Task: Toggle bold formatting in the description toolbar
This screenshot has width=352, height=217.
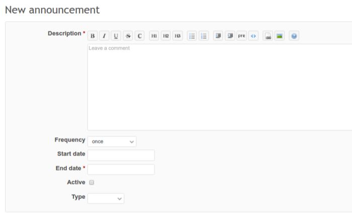Action: pos(93,36)
